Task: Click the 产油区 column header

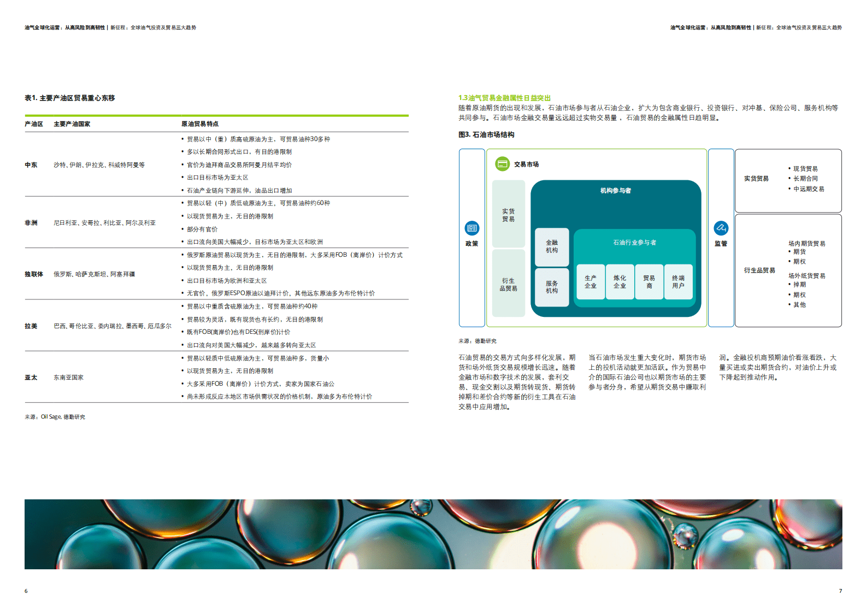Action: [x=34, y=124]
